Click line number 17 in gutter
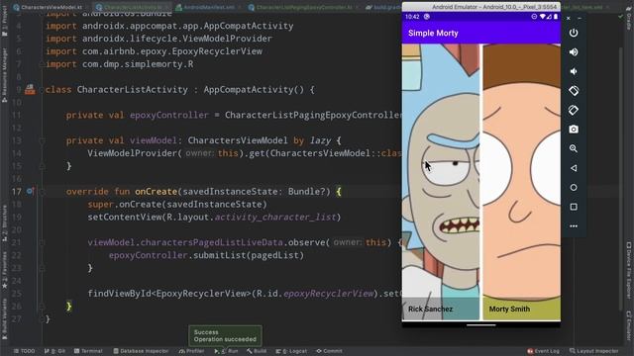The width and height of the screenshot is (634, 356). [16, 191]
